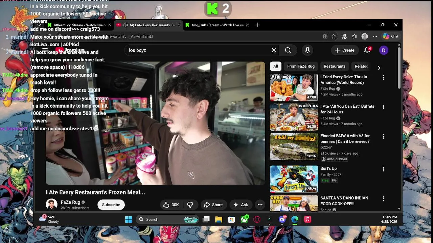Click the Share button
Viewport: 433px width, 243px height.
click(x=213, y=205)
